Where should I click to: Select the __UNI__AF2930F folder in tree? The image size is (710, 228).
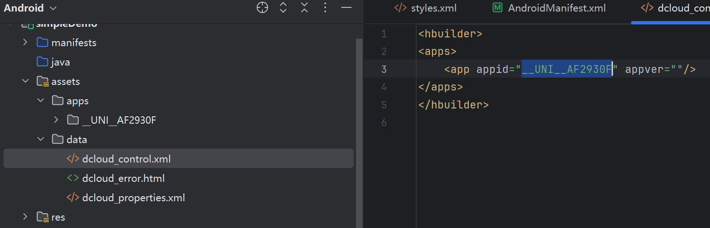119,120
